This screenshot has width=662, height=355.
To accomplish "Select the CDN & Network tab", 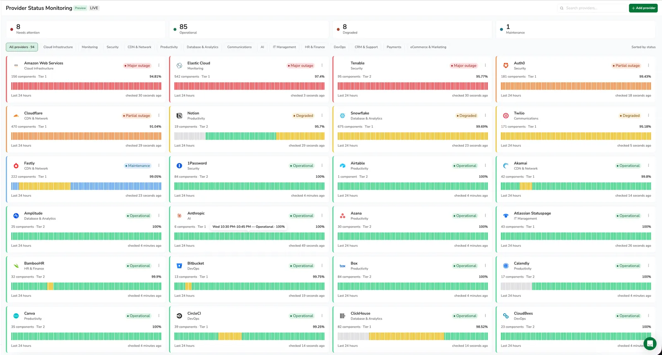I will 139,47.
